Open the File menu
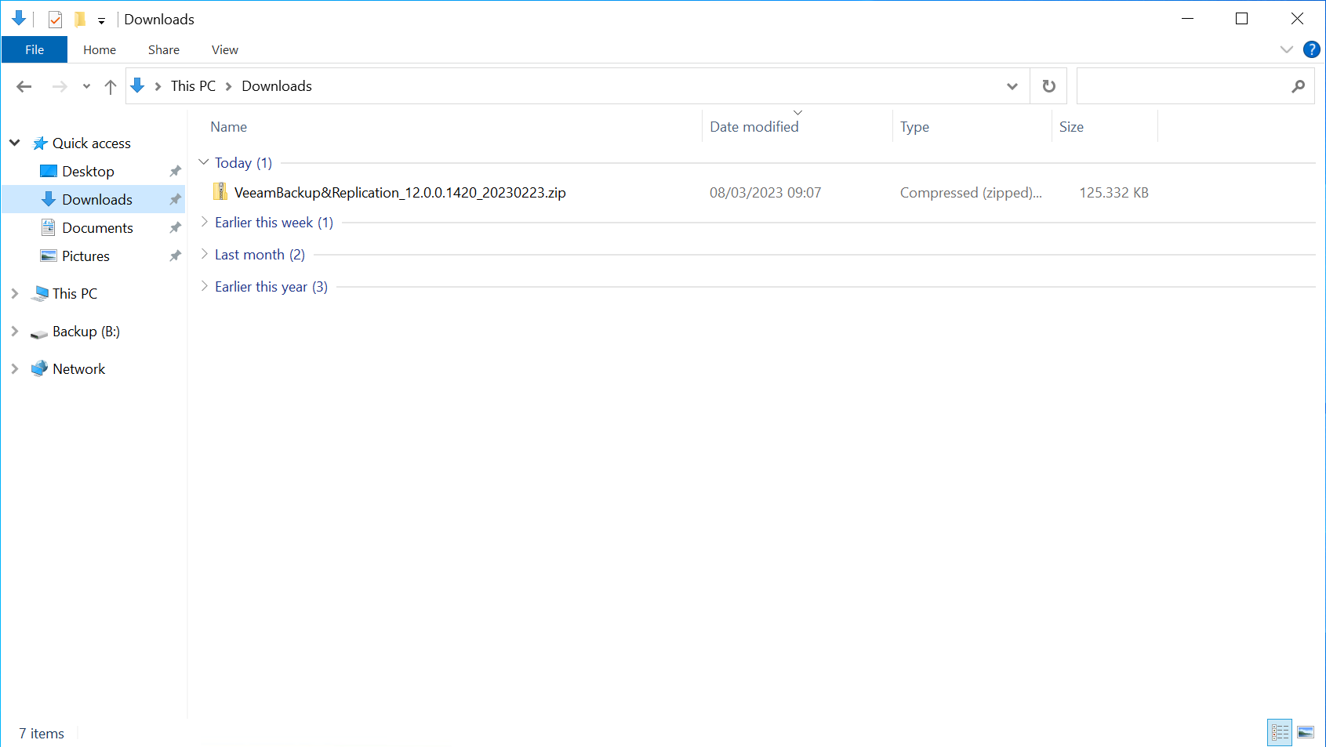The width and height of the screenshot is (1326, 747). (x=35, y=49)
